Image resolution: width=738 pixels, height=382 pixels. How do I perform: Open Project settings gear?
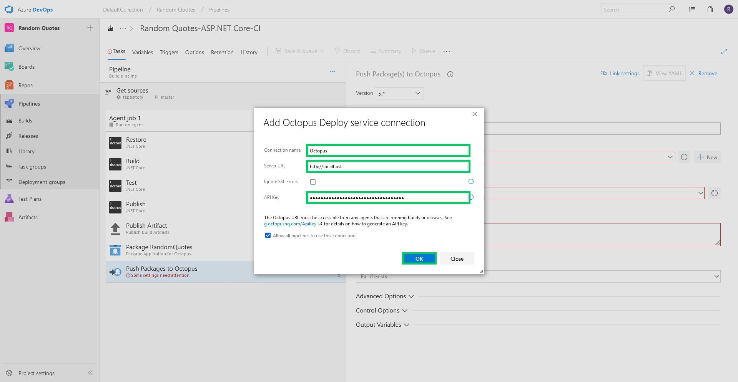(x=9, y=373)
